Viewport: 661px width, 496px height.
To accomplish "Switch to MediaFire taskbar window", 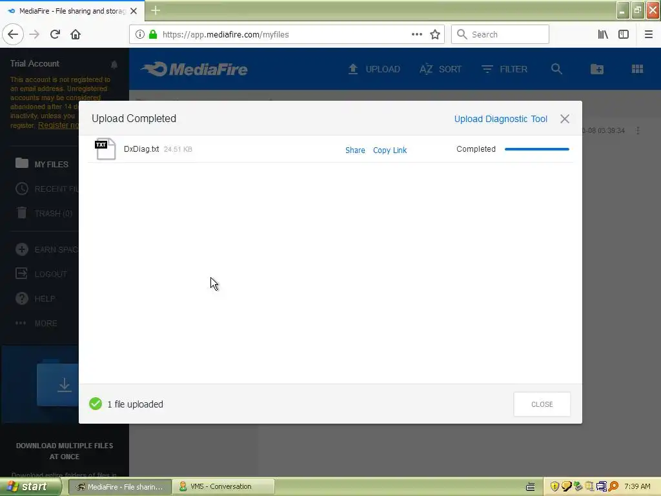I will click(x=119, y=487).
